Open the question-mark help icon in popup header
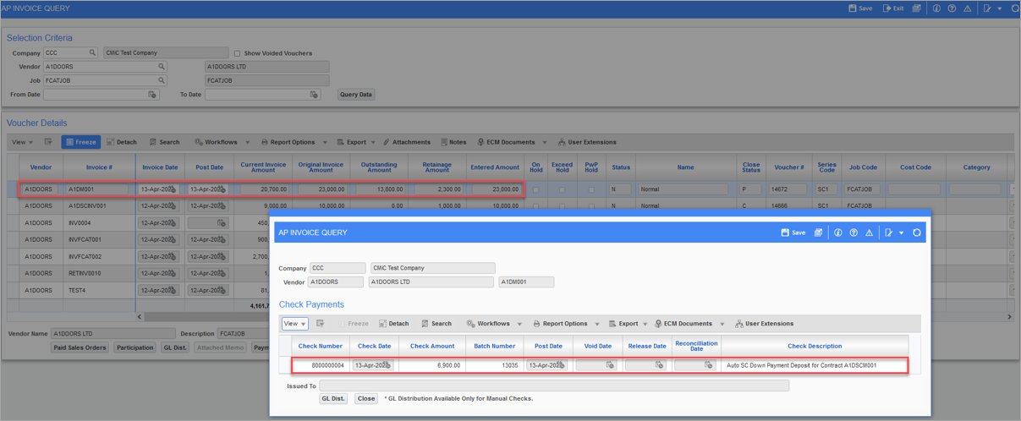This screenshot has width=1021, height=421. pyautogui.click(x=854, y=232)
